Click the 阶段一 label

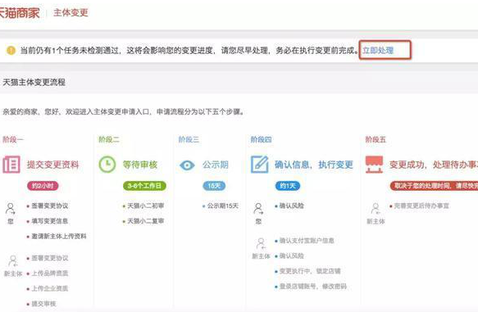13,139
